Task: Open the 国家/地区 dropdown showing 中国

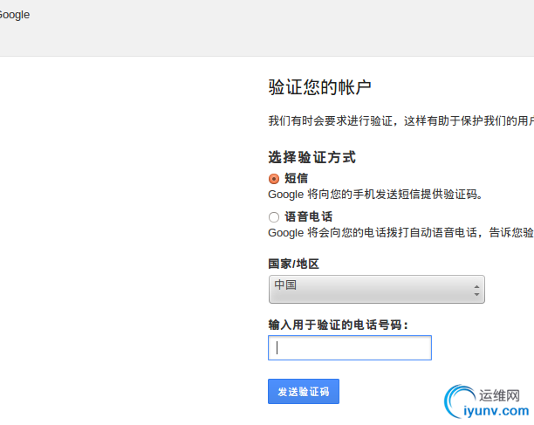Action: point(377,290)
